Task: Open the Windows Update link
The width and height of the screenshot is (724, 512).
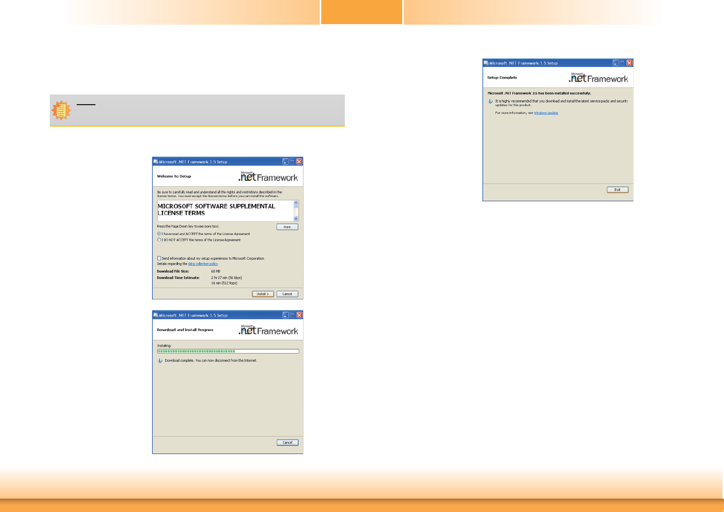Action: pyautogui.click(x=546, y=113)
